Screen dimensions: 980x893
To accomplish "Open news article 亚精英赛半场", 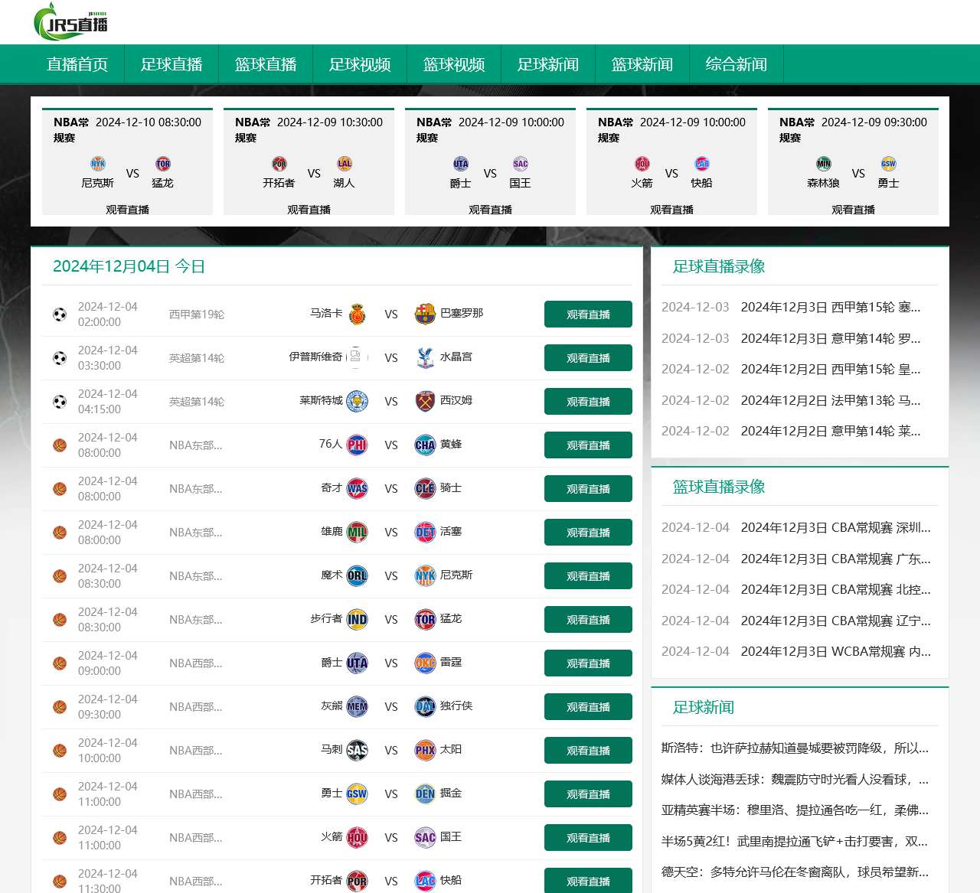I will click(x=795, y=810).
